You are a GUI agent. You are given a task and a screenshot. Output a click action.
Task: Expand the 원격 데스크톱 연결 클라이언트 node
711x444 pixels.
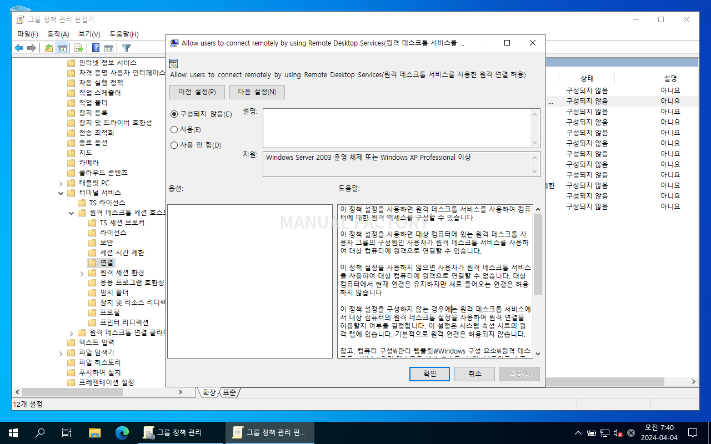tap(71, 333)
